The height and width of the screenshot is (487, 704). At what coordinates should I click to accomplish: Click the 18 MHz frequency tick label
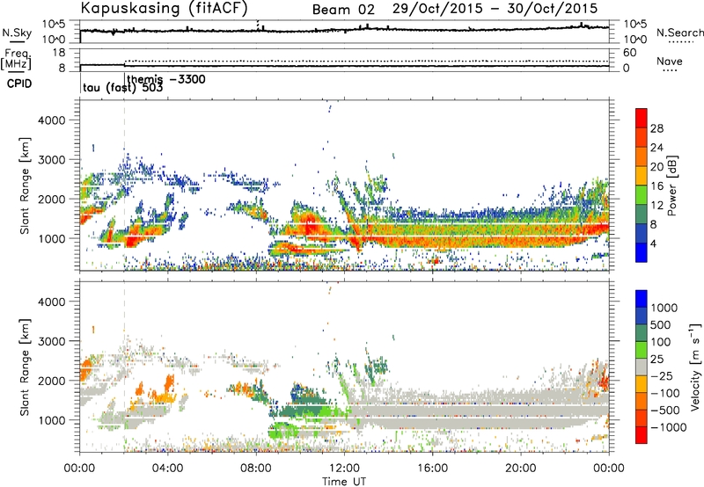point(58,53)
